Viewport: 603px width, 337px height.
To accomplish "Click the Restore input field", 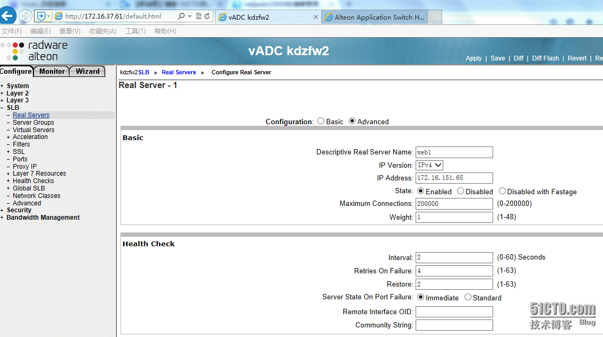I will pos(454,284).
